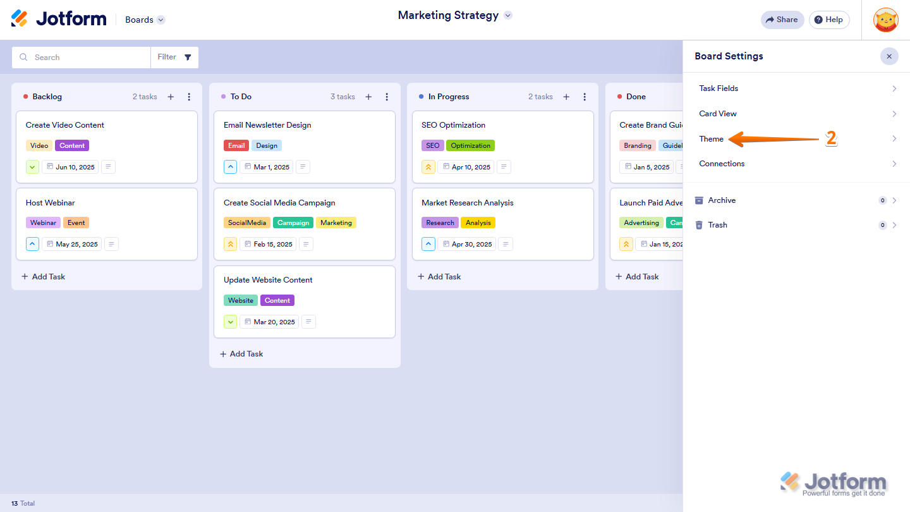The image size is (910, 512).
Task: Open Connections settings
Action: coord(796,164)
